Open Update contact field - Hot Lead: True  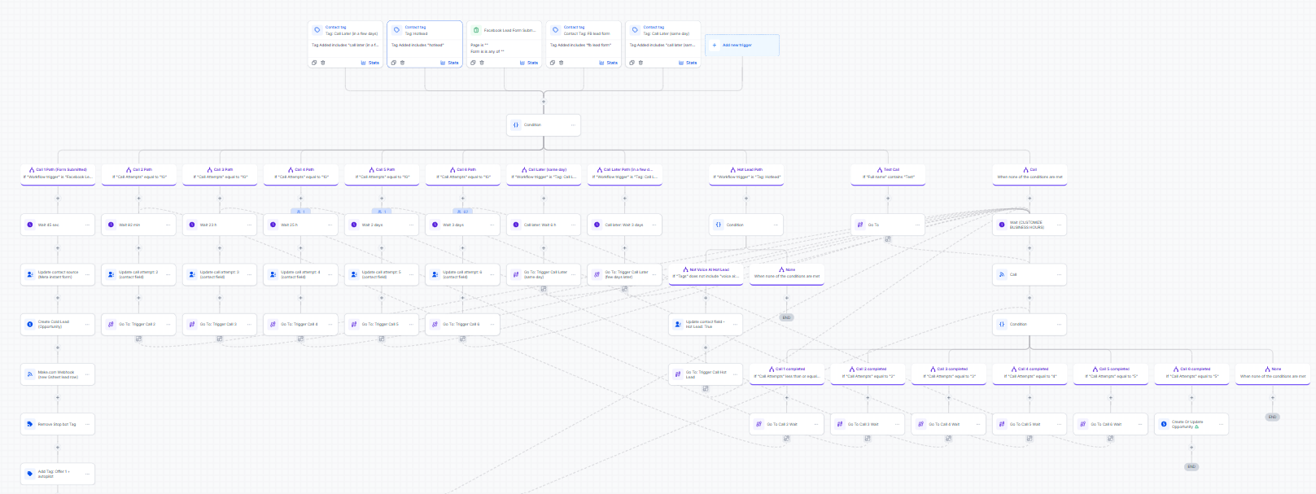(706, 324)
